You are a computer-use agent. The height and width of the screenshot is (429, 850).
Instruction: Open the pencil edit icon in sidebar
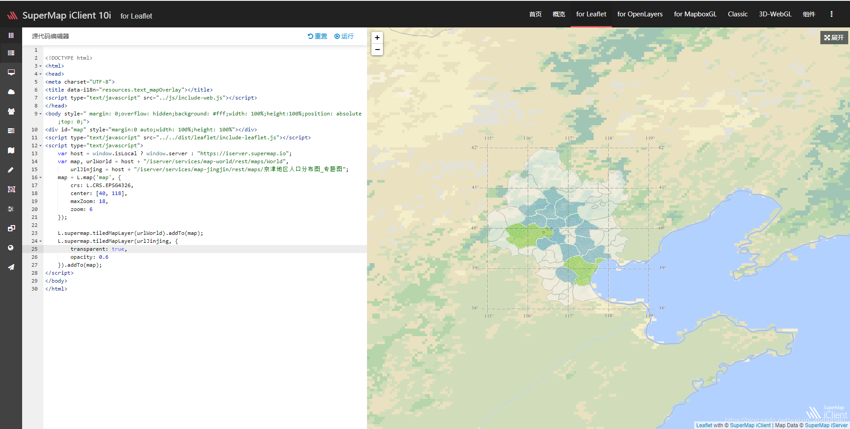pos(11,170)
